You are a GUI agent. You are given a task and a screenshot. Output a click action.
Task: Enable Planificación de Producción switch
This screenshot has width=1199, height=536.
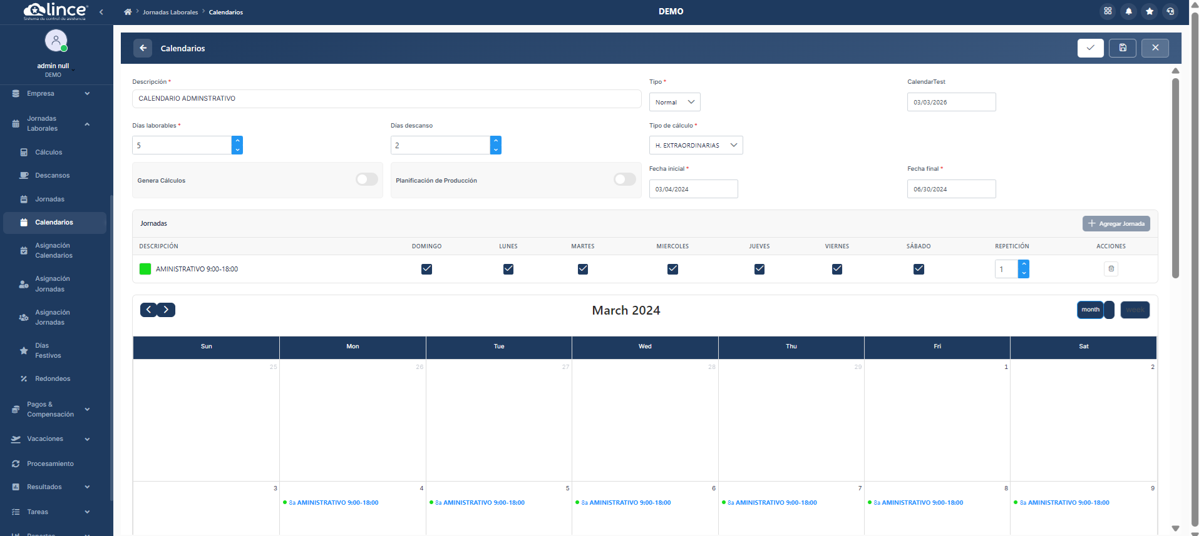pos(625,180)
